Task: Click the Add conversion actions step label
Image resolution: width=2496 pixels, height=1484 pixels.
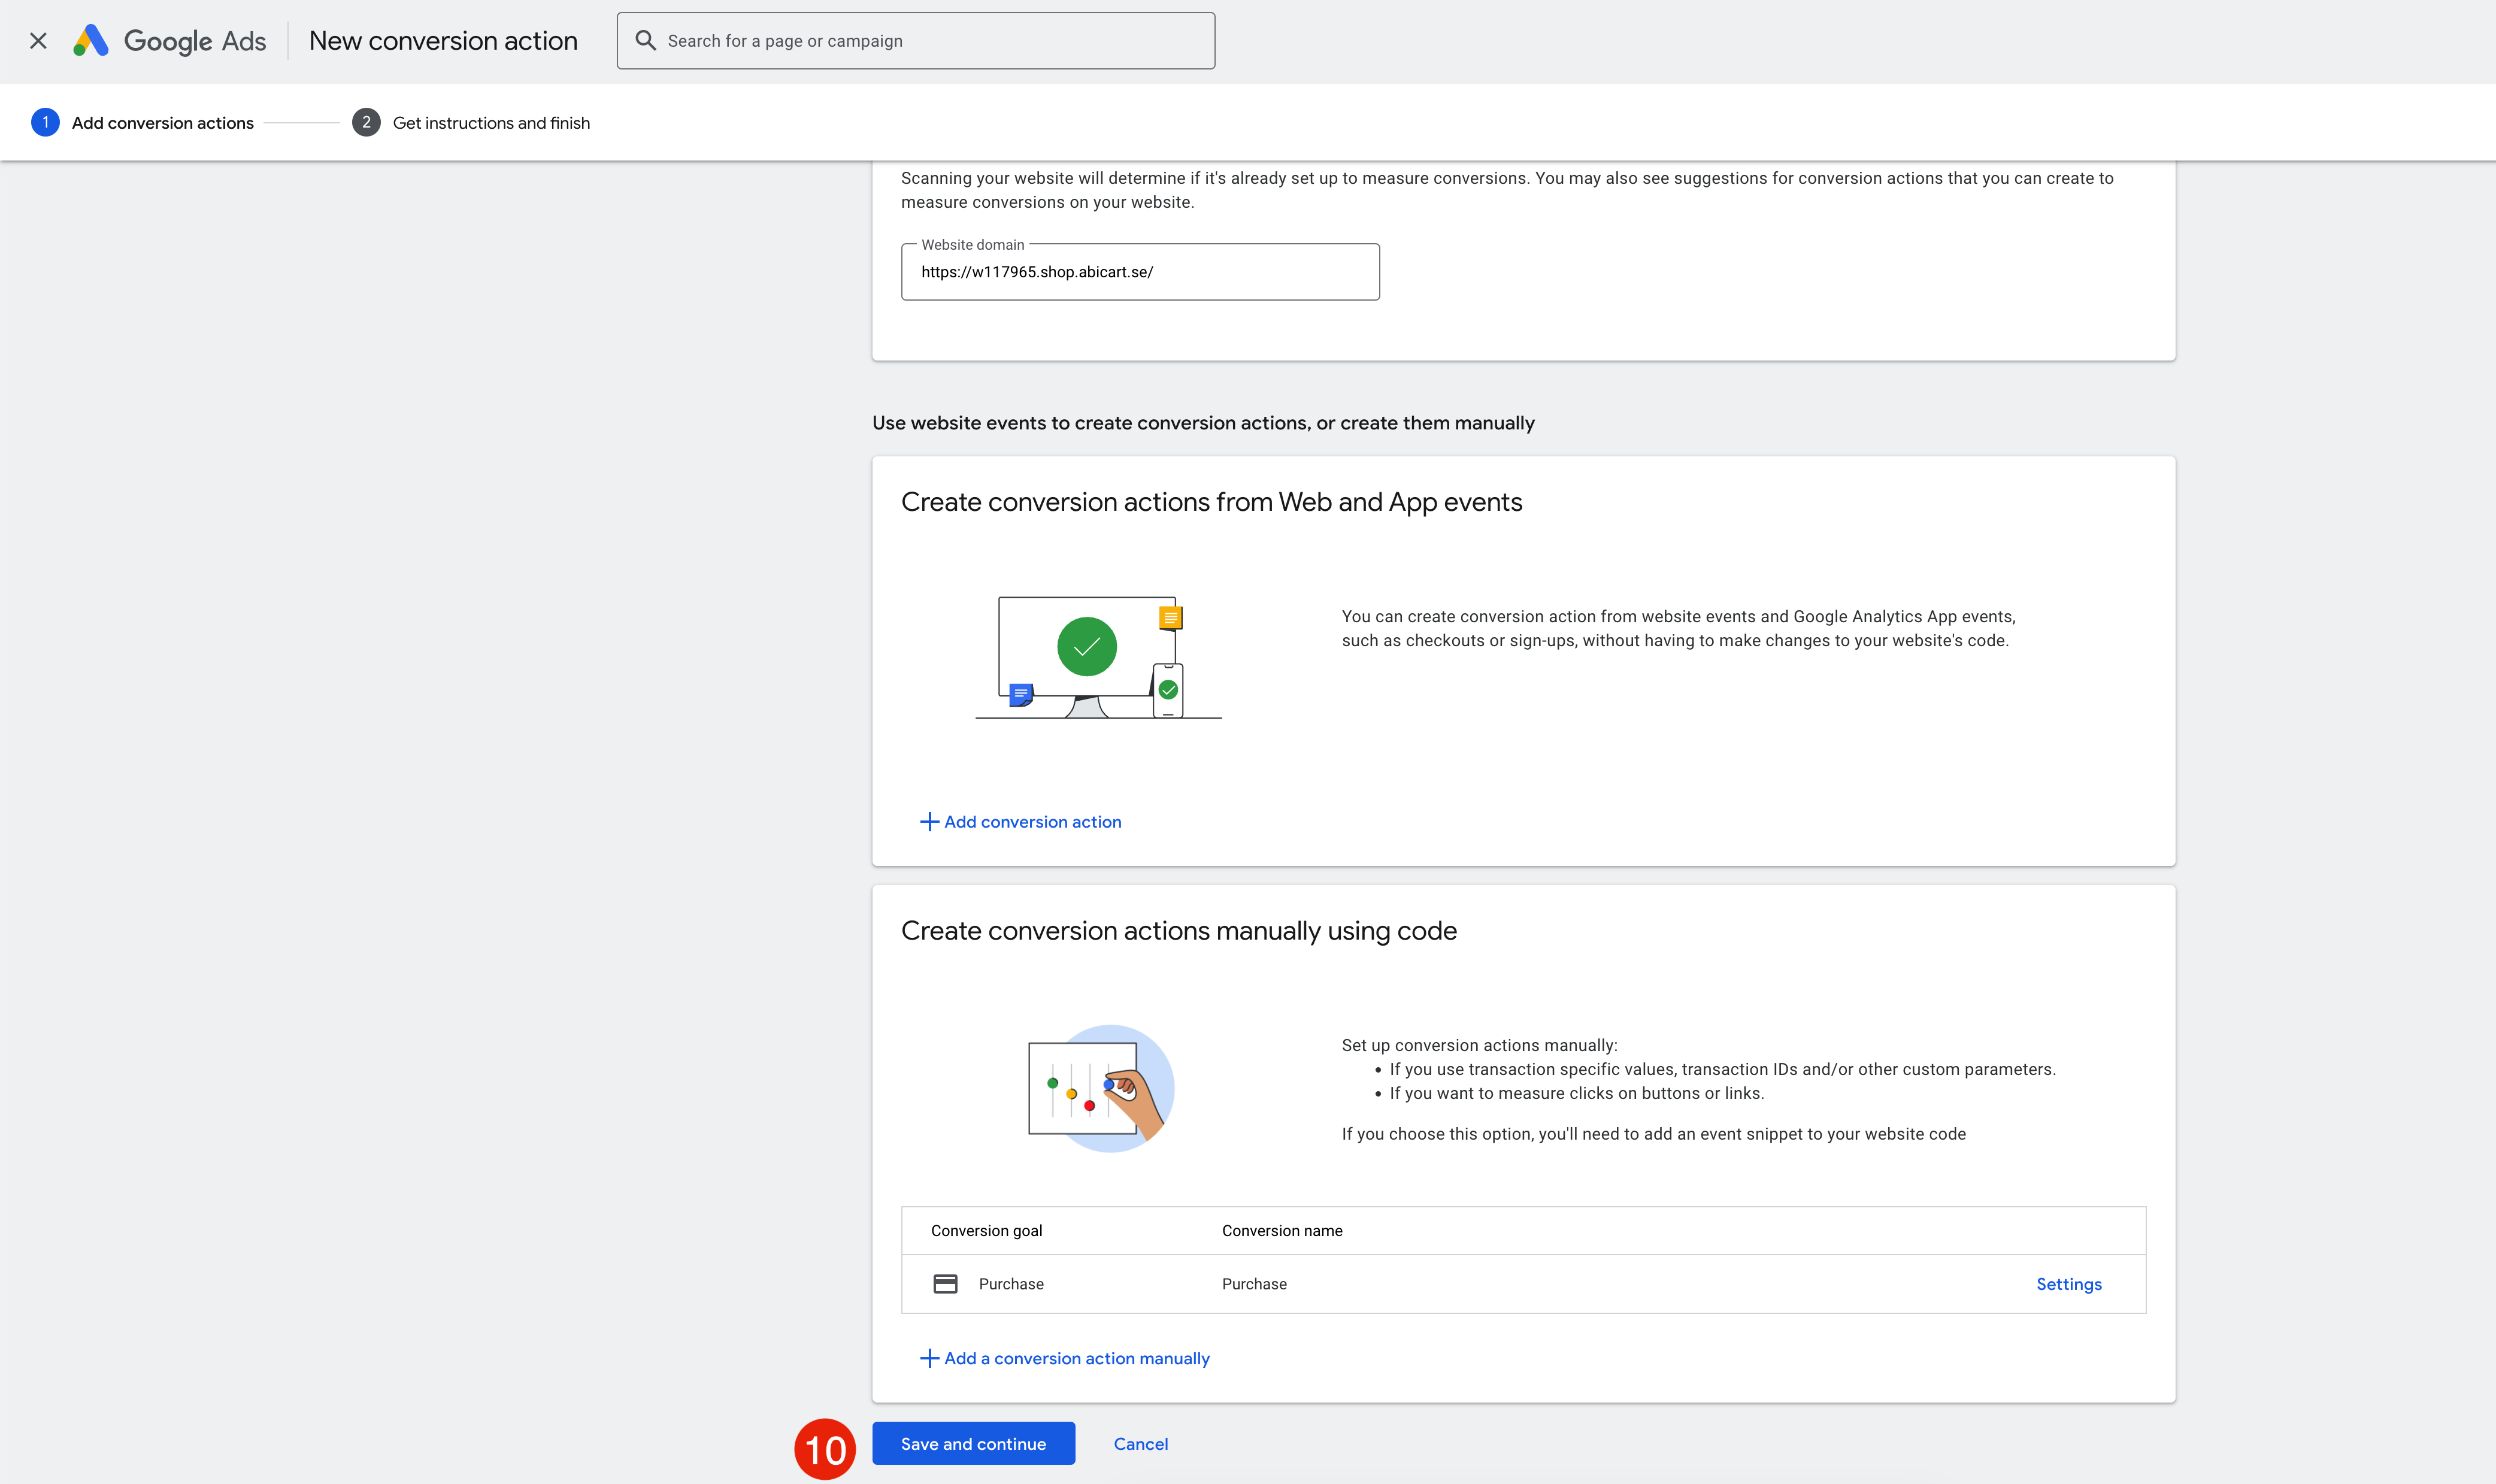Action: tap(162, 123)
